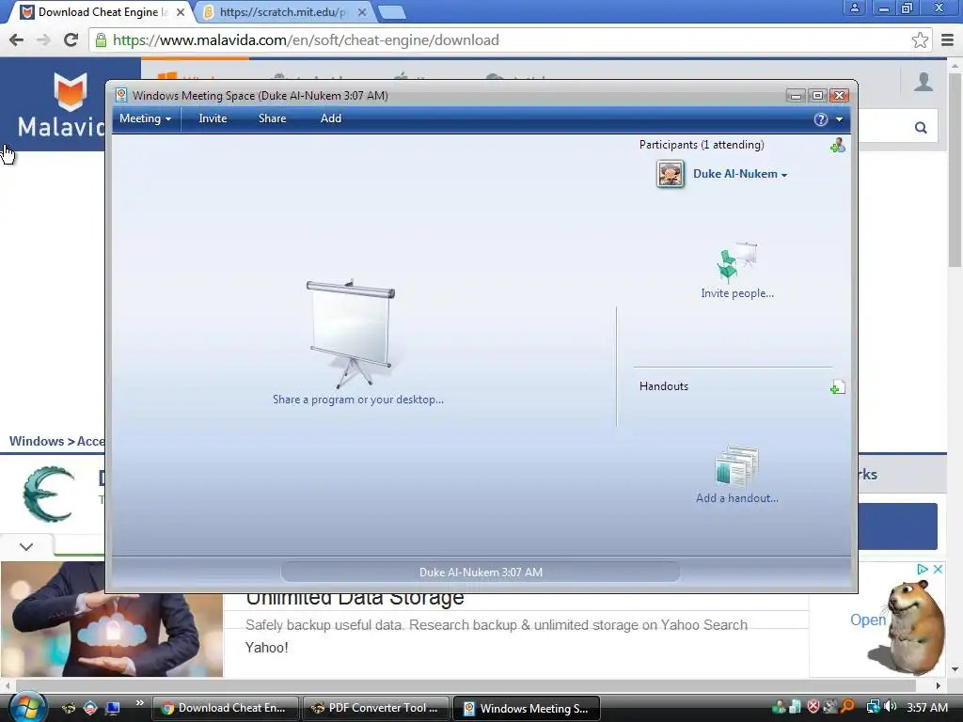Close the hamster ad with X
The image size is (963, 722).
938,569
